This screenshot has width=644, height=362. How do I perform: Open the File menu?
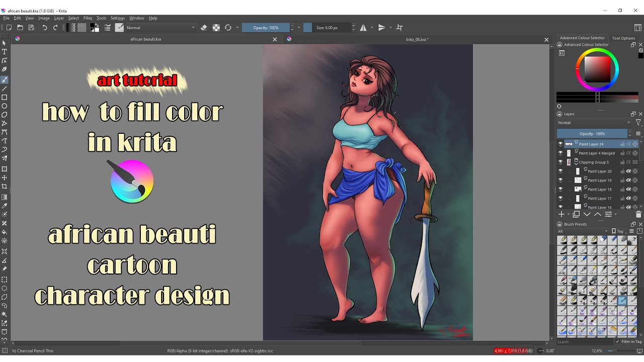(x=7, y=18)
